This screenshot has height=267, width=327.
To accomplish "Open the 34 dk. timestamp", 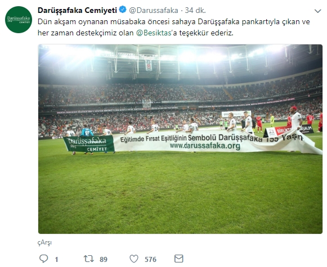I will click(x=195, y=10).
